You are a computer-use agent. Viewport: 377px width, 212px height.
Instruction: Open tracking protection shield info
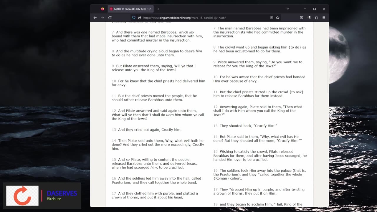[x=134, y=18]
